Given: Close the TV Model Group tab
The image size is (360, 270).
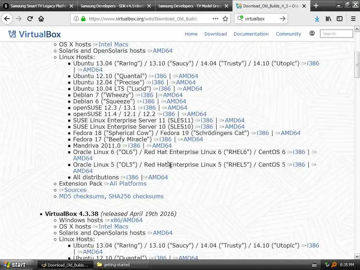Looking at the screenshot, I should pos(226,6).
